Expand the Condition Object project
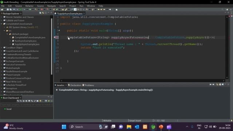The width and height of the screenshot is (233, 131). [1, 48]
